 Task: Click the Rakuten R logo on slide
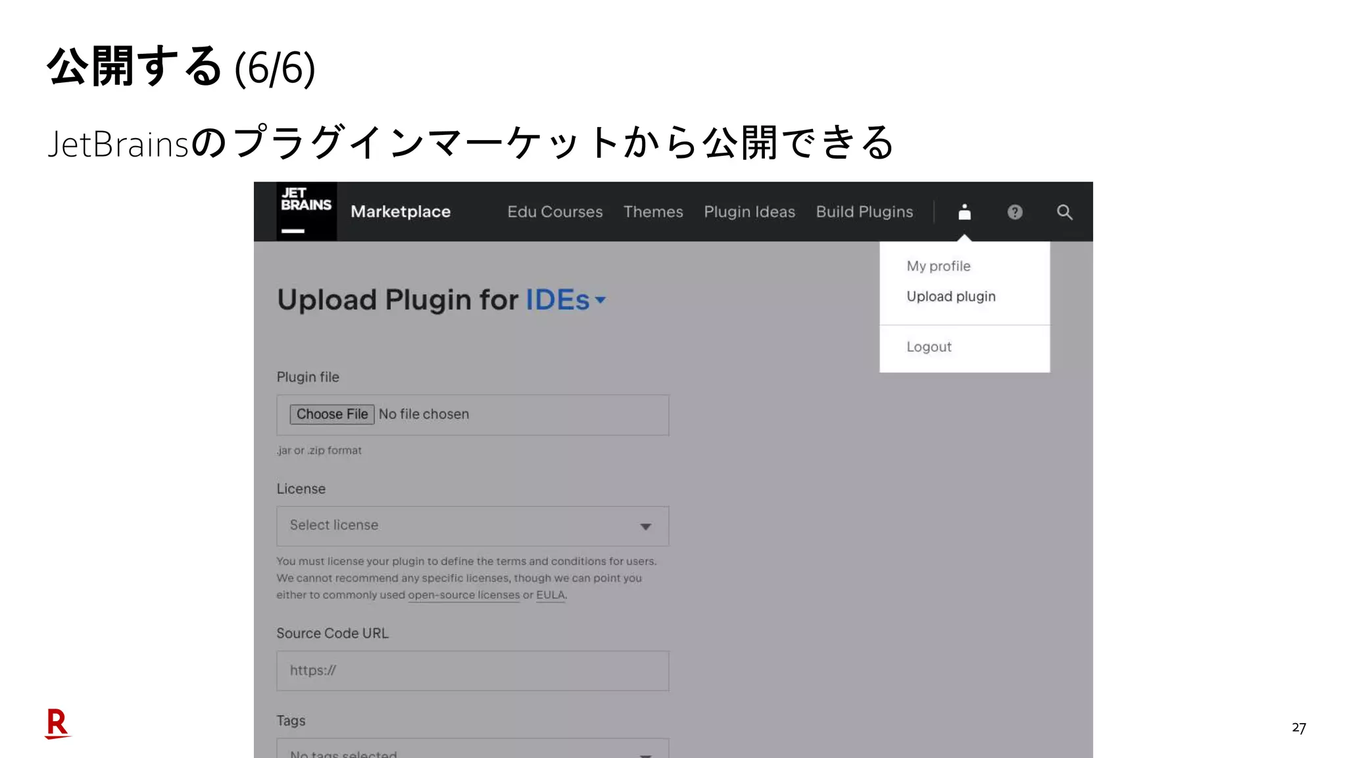pyautogui.click(x=57, y=724)
